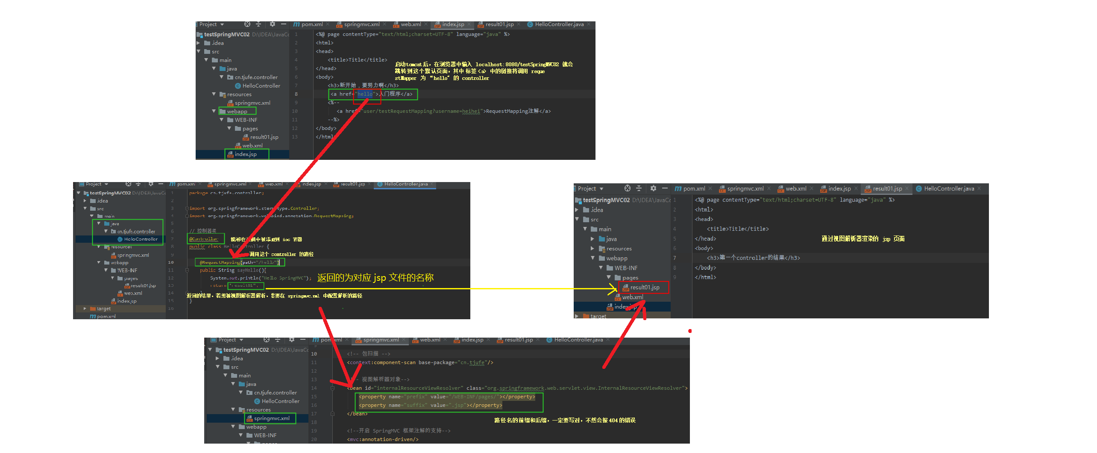Click mvc:annotation-driven line in springmvc.xml editor
The width and height of the screenshot is (1097, 453).
(383, 439)
